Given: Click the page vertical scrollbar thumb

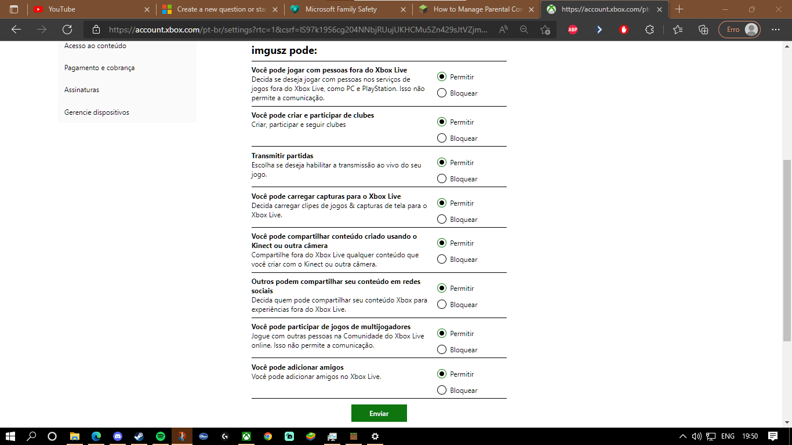Looking at the screenshot, I should coord(787,250).
